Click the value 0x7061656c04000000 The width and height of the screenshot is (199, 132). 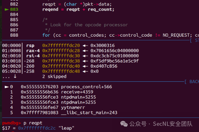coord(115,51)
